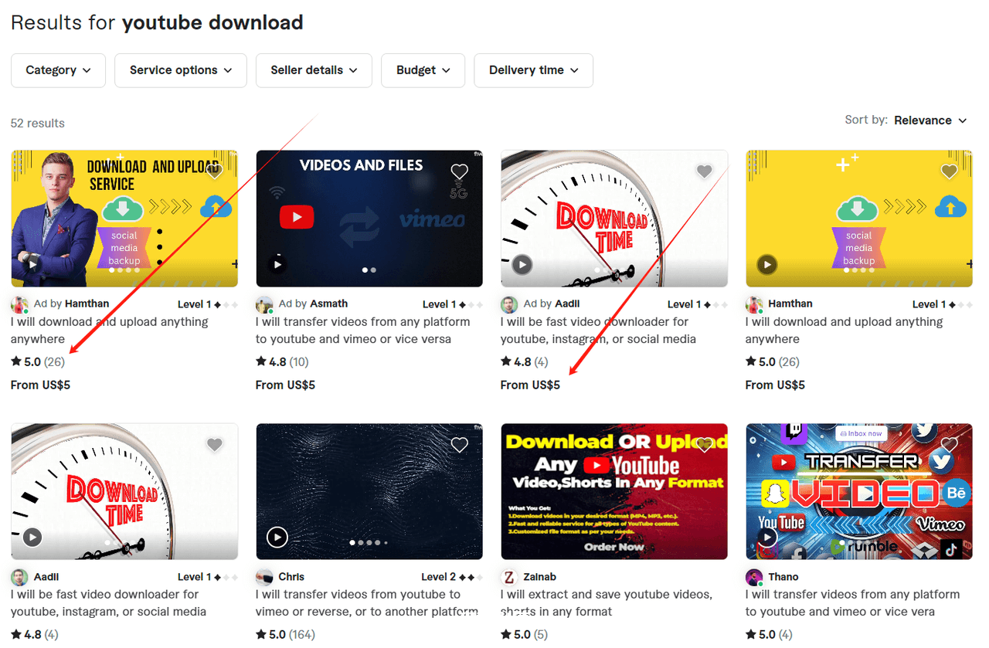The height and width of the screenshot is (648, 989).
Task: Open Zainab's Download OR Upload thumbnail
Action: point(614,491)
